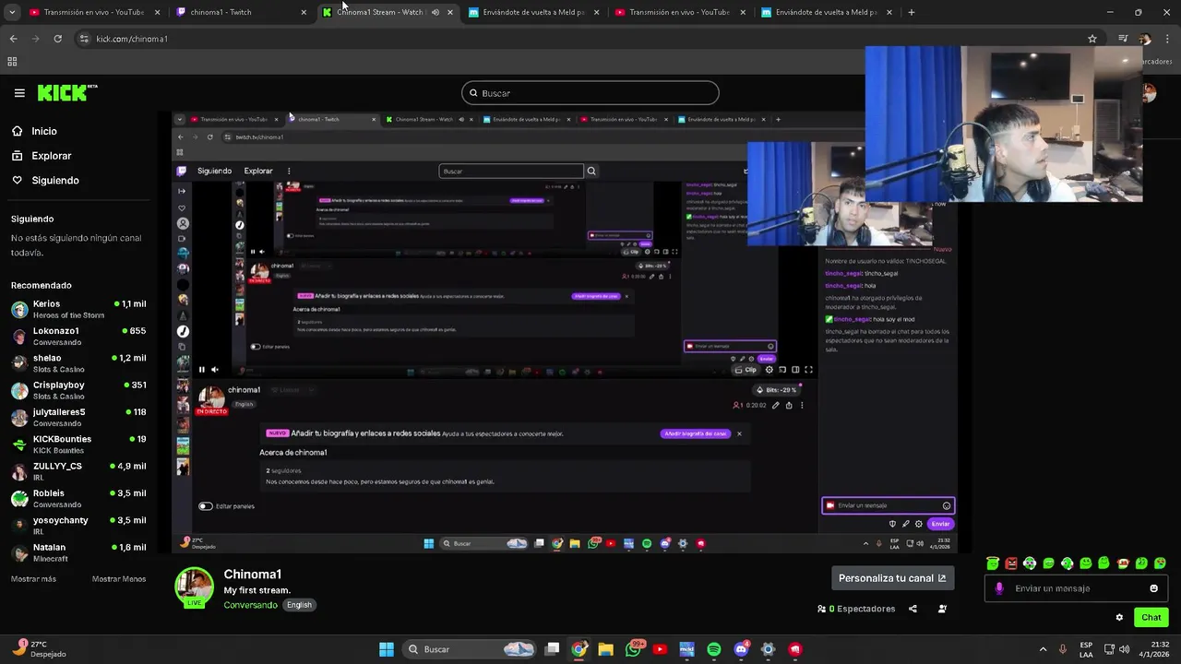Go back in browser history

tap(13, 39)
